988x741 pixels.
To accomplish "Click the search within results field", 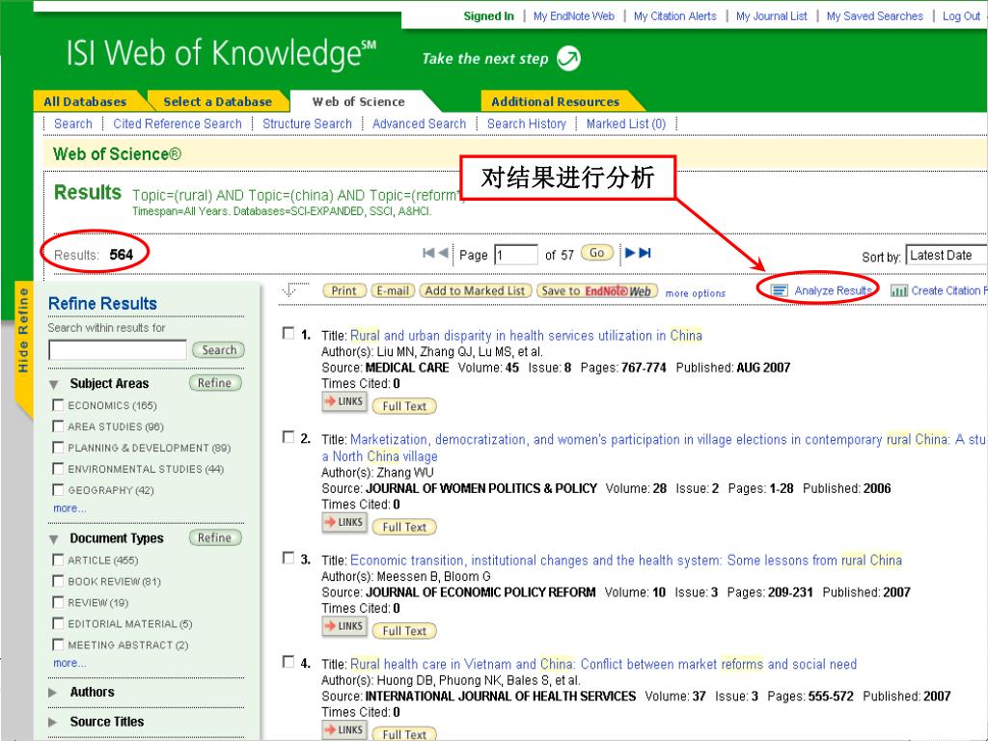I will point(117,349).
